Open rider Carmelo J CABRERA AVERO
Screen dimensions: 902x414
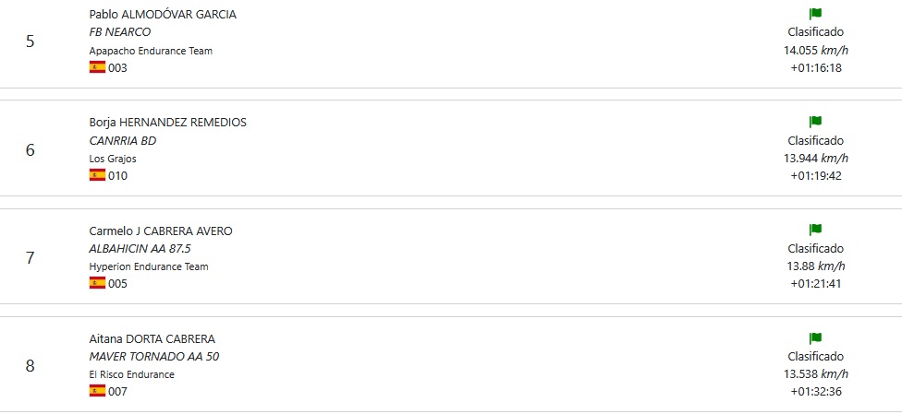(x=161, y=231)
